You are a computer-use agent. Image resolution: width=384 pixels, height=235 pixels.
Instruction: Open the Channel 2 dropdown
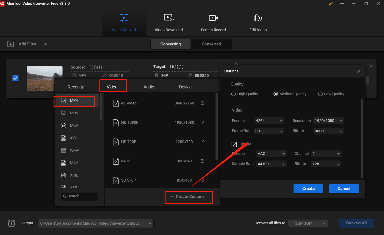pos(326,154)
